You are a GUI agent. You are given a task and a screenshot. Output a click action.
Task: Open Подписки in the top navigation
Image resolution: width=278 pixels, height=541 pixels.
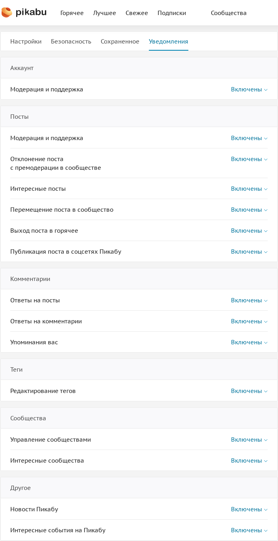pyautogui.click(x=172, y=13)
